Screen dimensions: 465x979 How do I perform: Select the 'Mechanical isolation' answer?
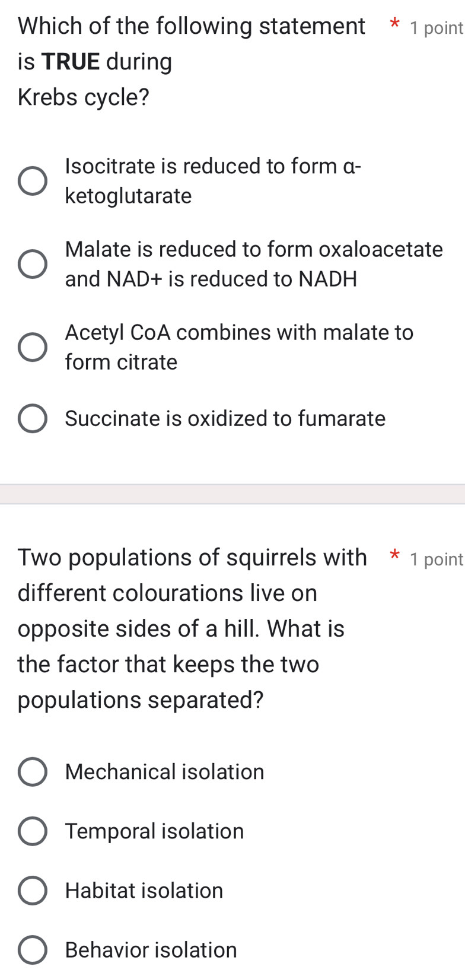33,771
